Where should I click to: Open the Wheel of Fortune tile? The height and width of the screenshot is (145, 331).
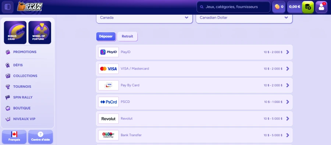tap(40, 32)
